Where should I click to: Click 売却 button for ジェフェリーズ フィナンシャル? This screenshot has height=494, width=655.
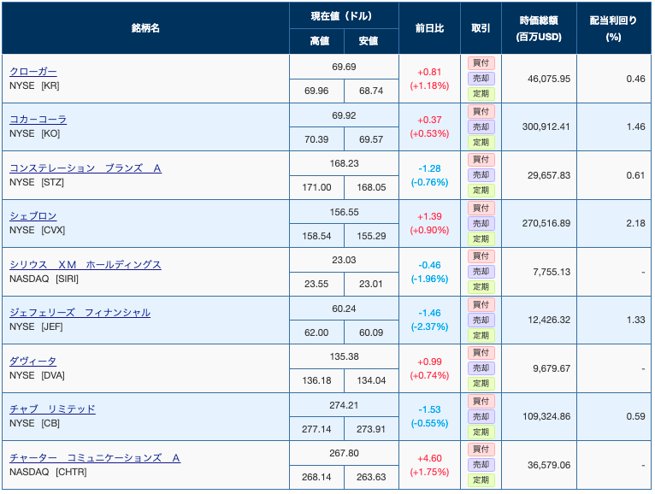481,320
